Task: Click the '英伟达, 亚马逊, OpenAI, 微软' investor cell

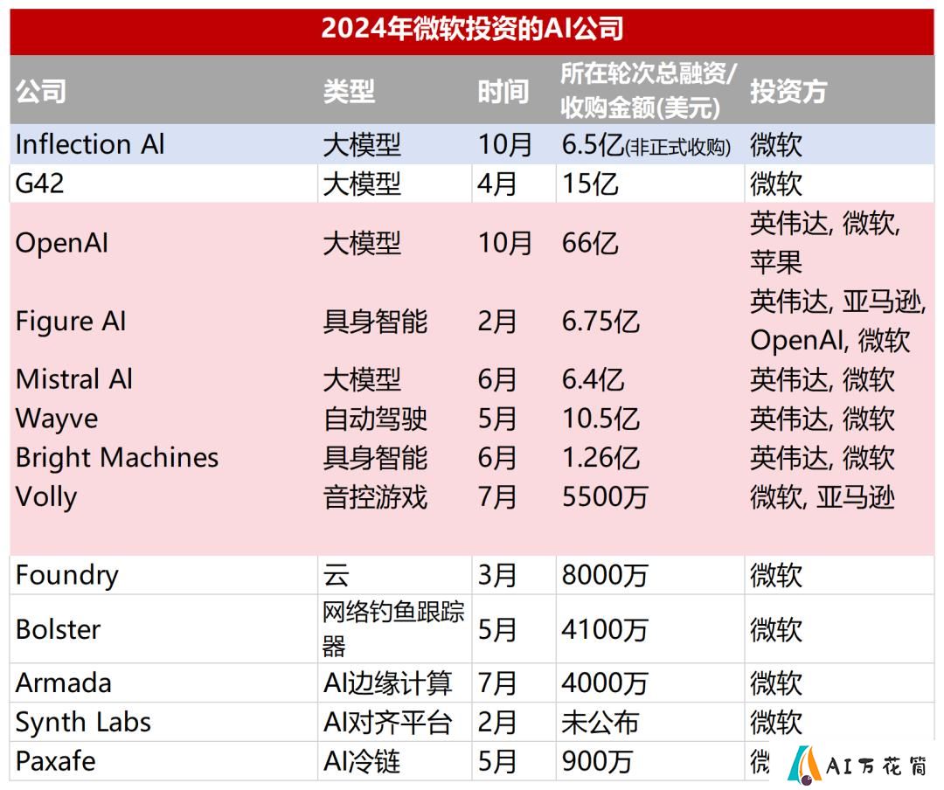Action: click(837, 321)
